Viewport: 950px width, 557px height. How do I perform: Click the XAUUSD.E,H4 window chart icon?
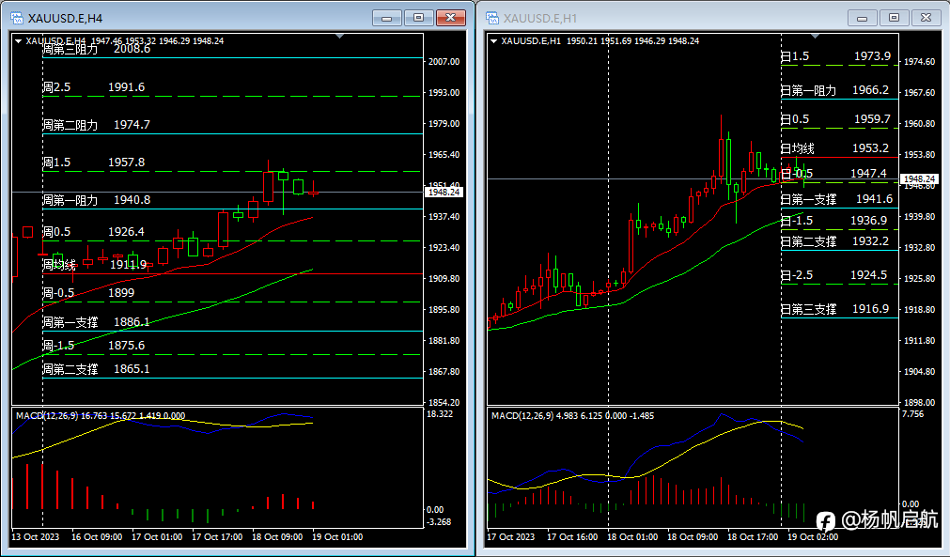16,18
